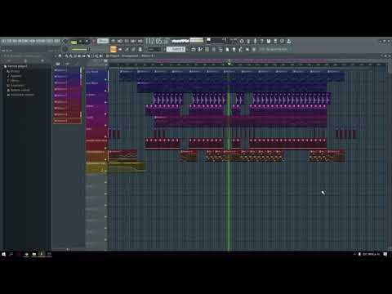Click the undo history icon in top toolbar
Screen dimensions: 392x294
pyautogui.click(x=242, y=41)
